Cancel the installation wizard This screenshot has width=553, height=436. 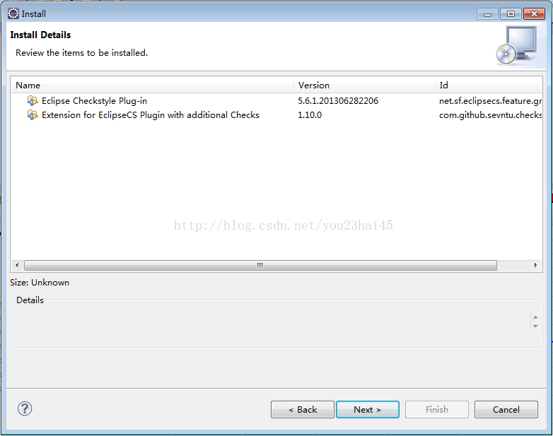point(506,410)
